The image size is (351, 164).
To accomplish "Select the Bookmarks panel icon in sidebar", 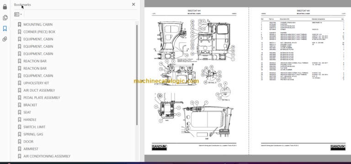I will (5, 28).
